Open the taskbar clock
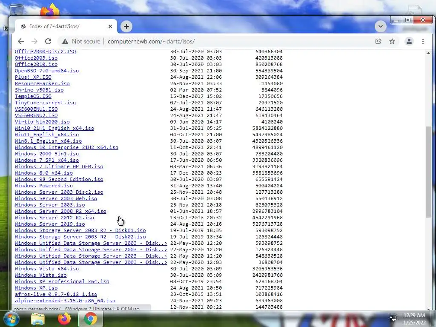Screen dimensions: 436x327 click(x=414, y=319)
